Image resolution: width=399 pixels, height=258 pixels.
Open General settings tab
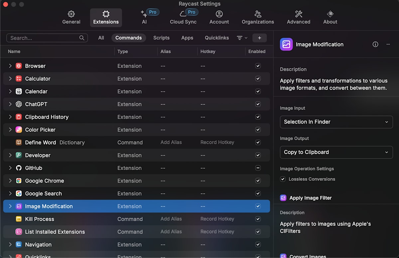[x=71, y=18]
